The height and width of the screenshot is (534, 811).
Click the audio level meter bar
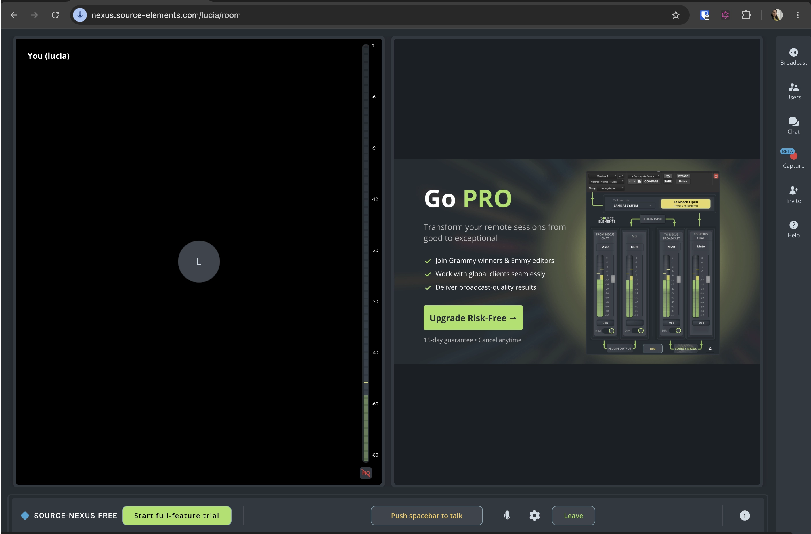click(x=365, y=252)
